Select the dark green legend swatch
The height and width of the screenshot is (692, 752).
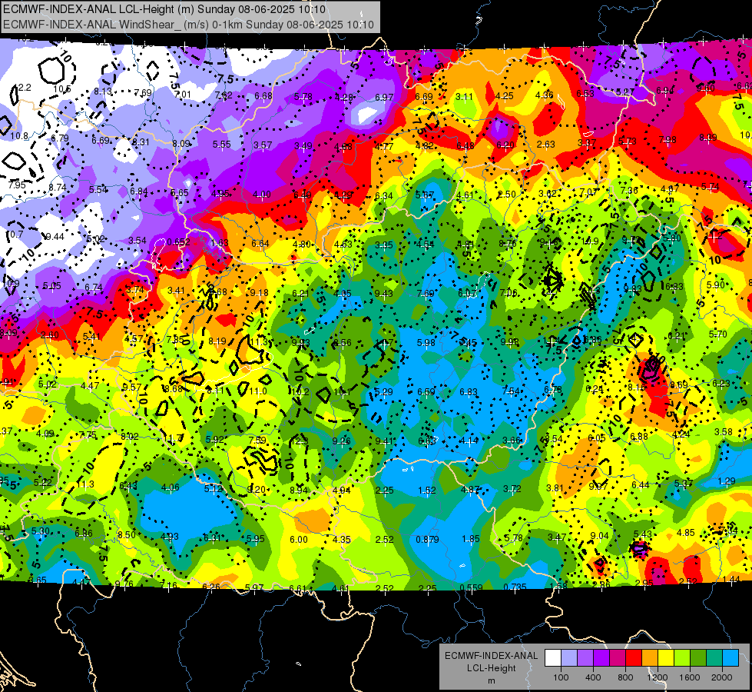tap(698, 657)
